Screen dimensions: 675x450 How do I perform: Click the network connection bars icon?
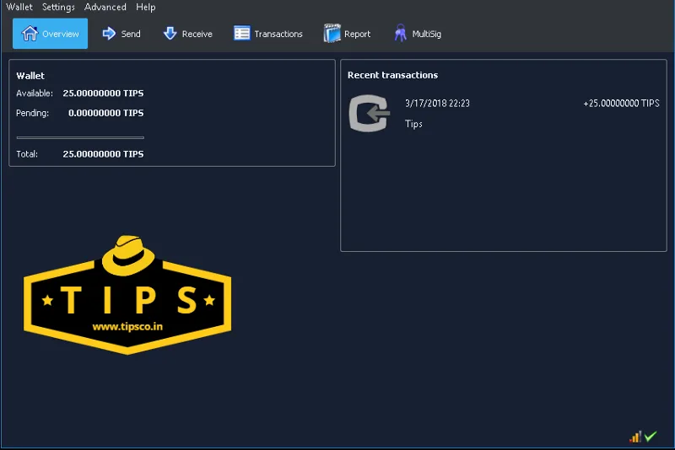pyautogui.click(x=635, y=437)
